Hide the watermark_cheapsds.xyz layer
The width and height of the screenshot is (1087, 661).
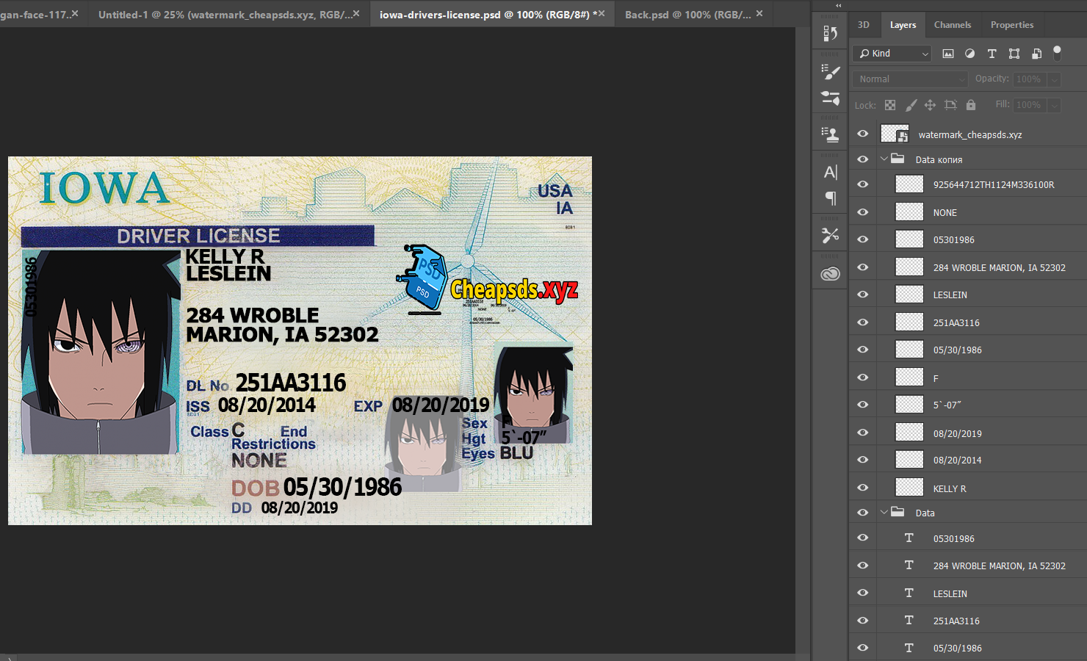(x=863, y=134)
